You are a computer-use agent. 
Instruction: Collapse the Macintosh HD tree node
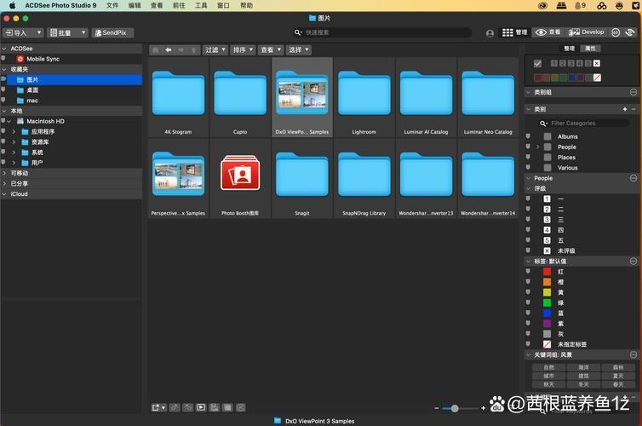(x=9, y=121)
